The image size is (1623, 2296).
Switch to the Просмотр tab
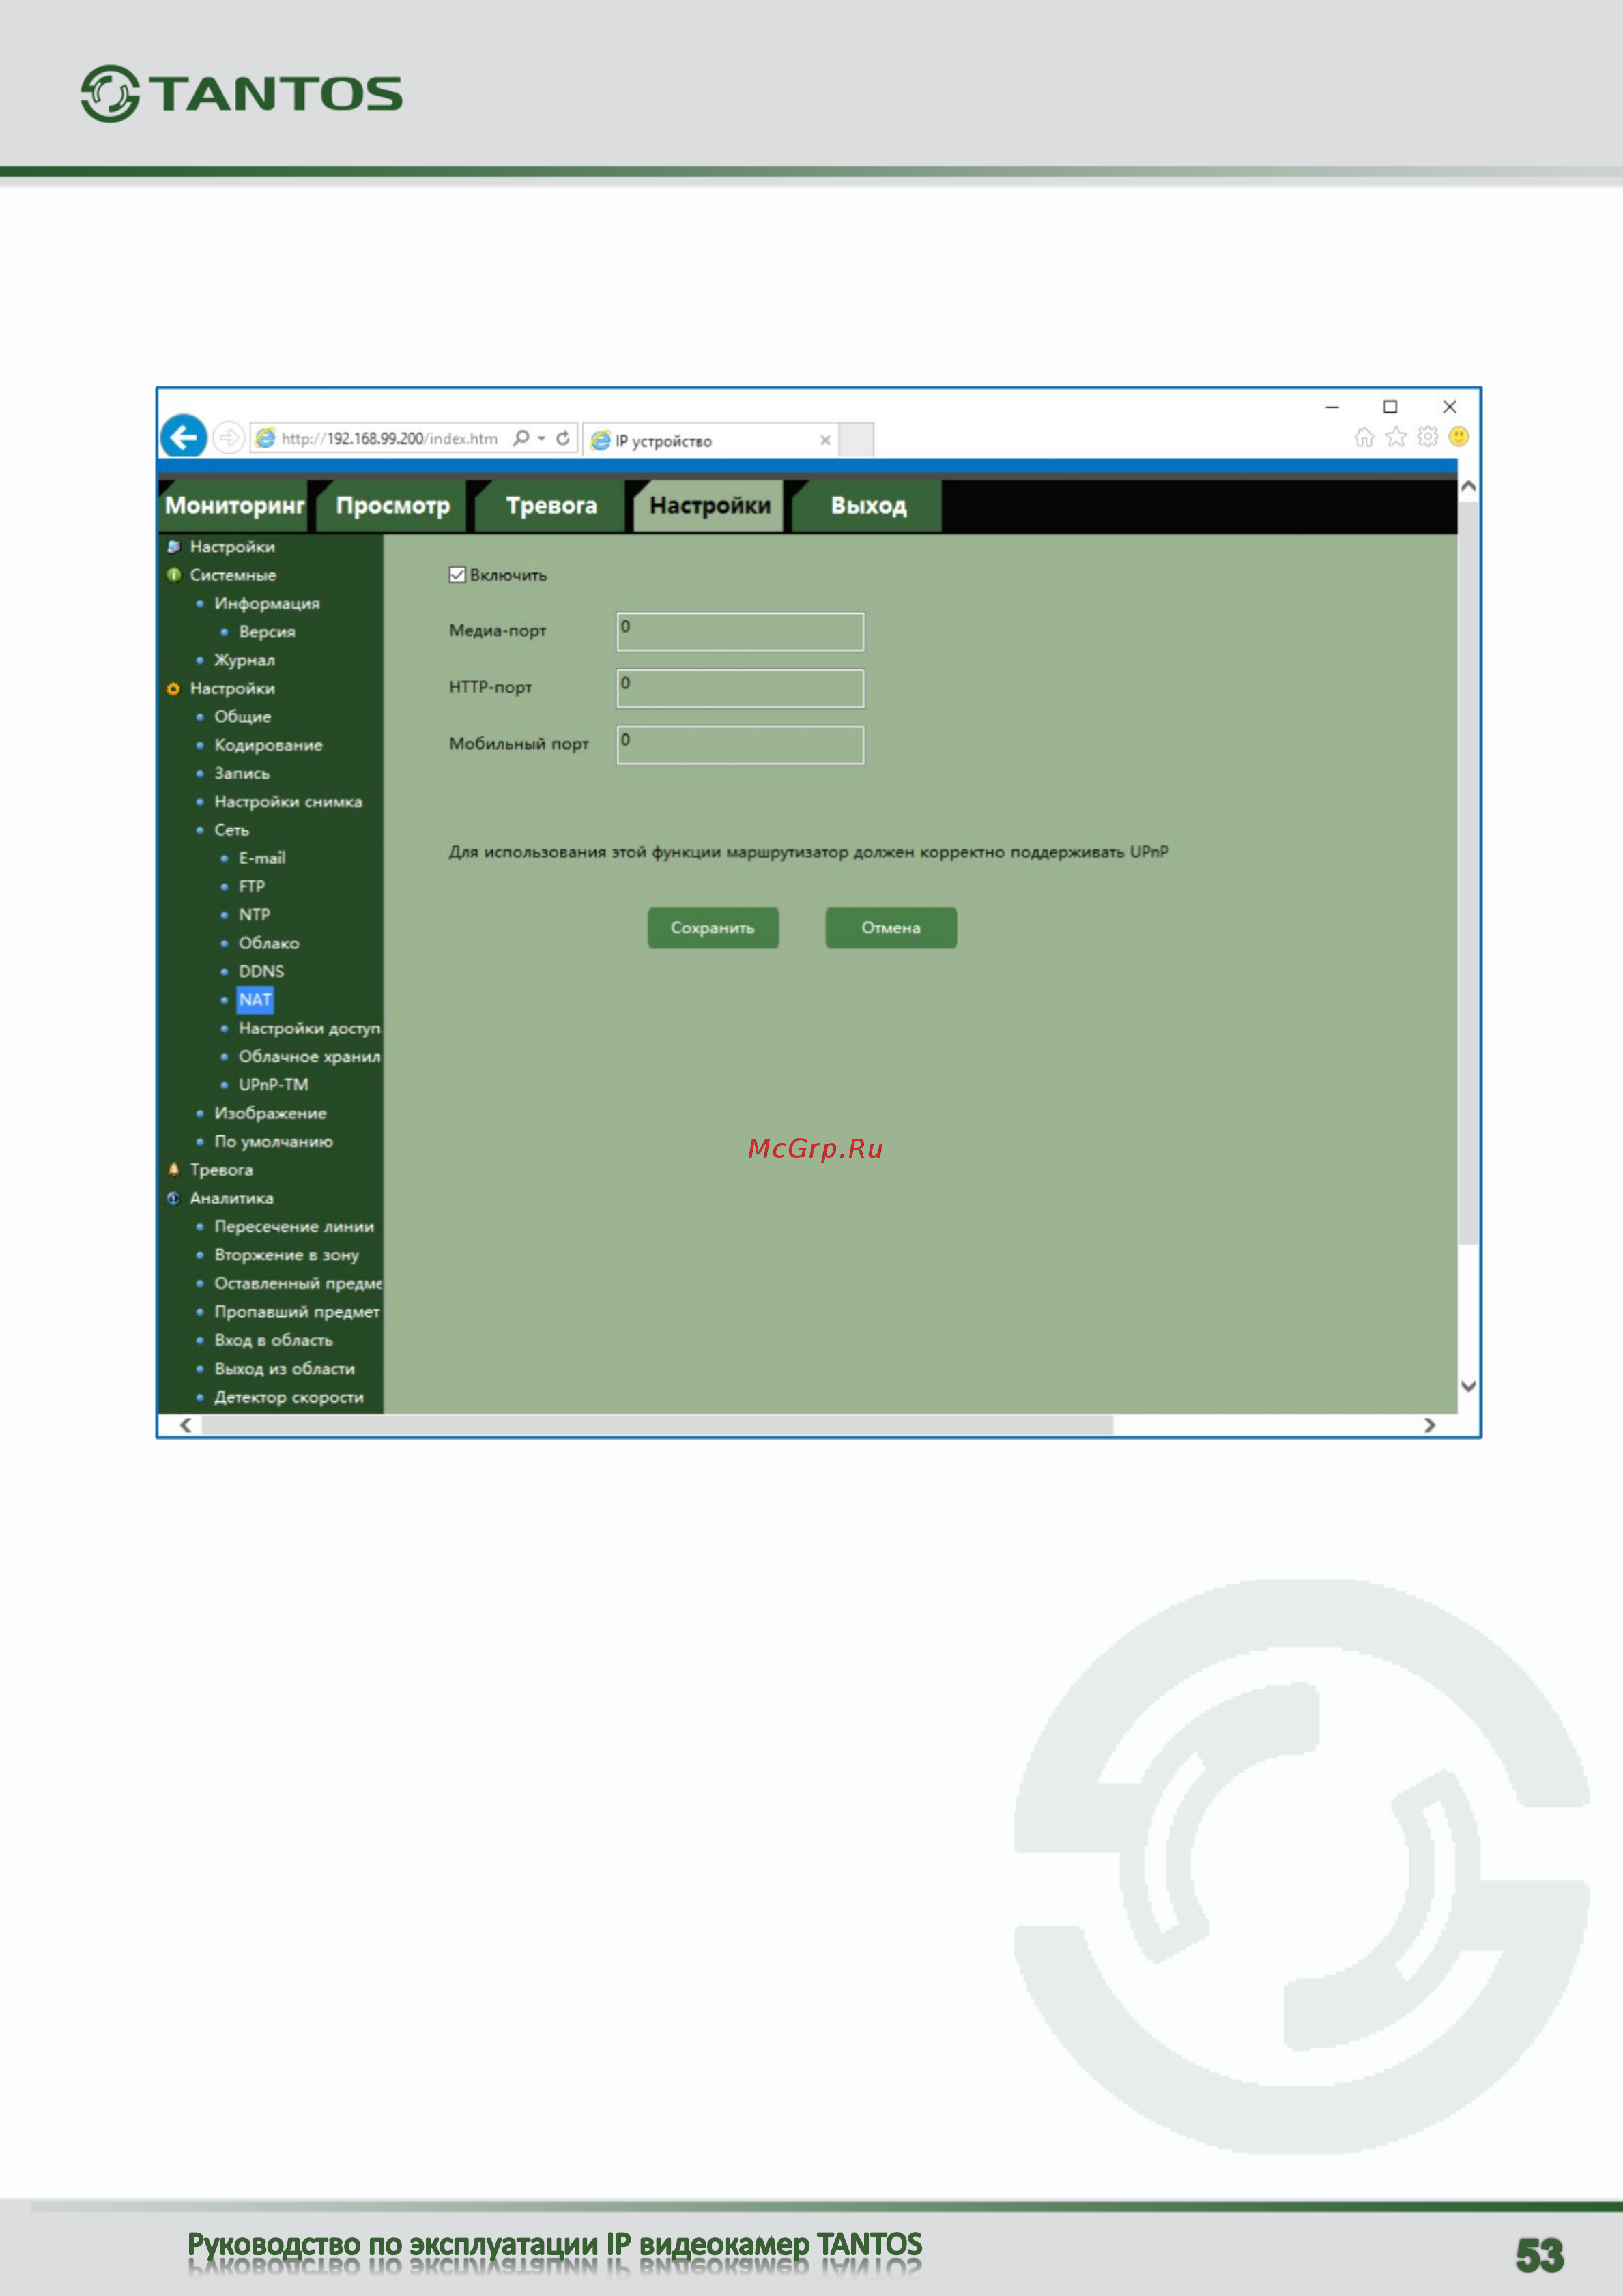coord(393,506)
